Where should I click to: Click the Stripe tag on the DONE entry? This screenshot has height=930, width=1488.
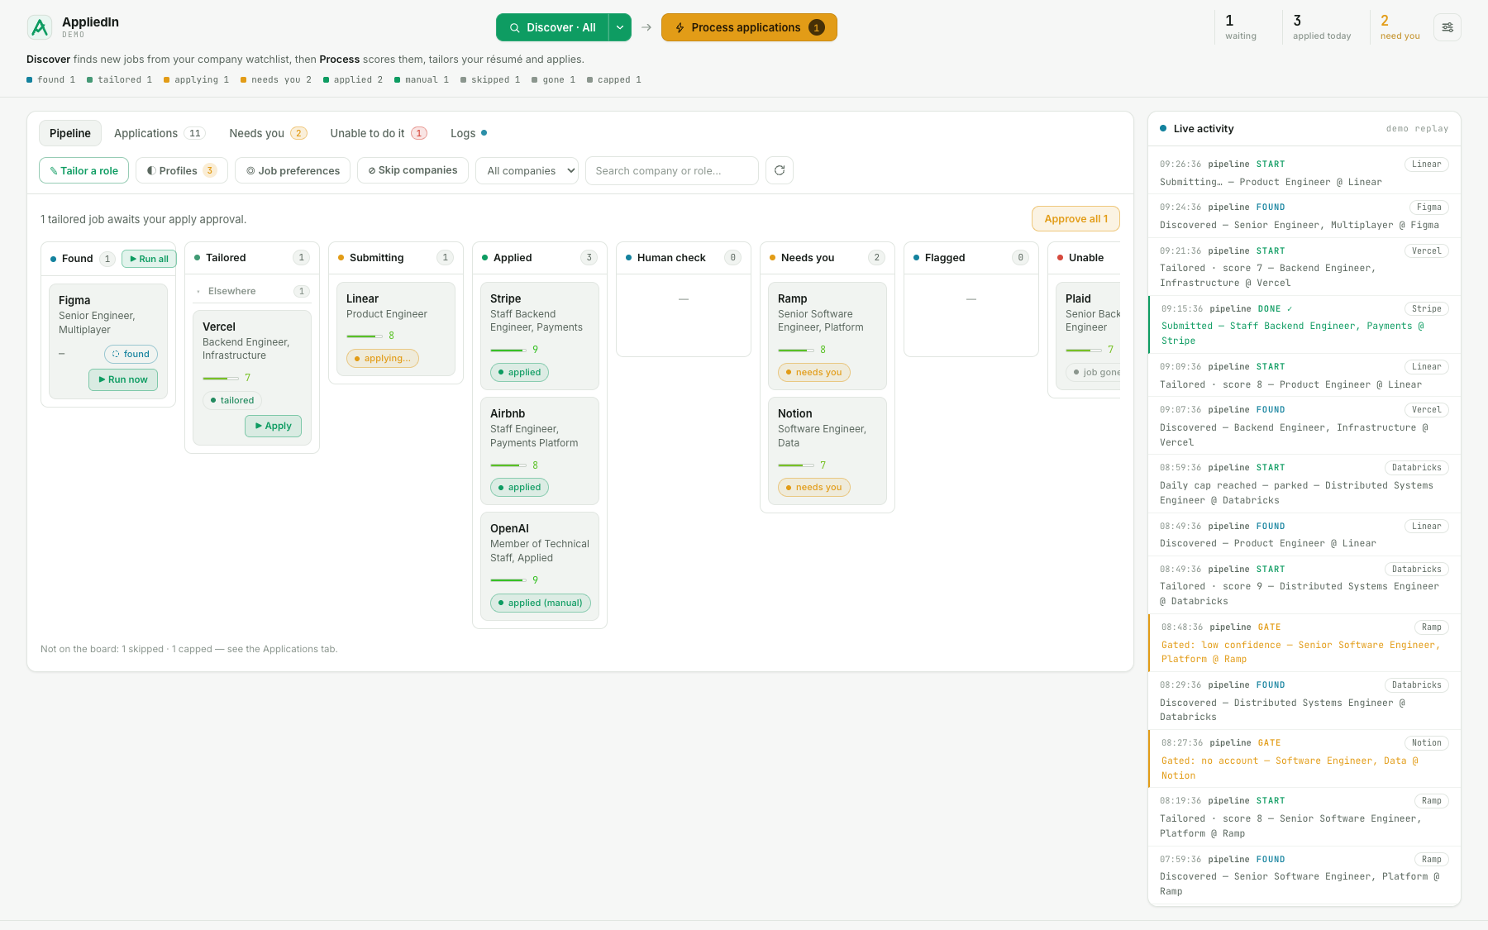1426,309
